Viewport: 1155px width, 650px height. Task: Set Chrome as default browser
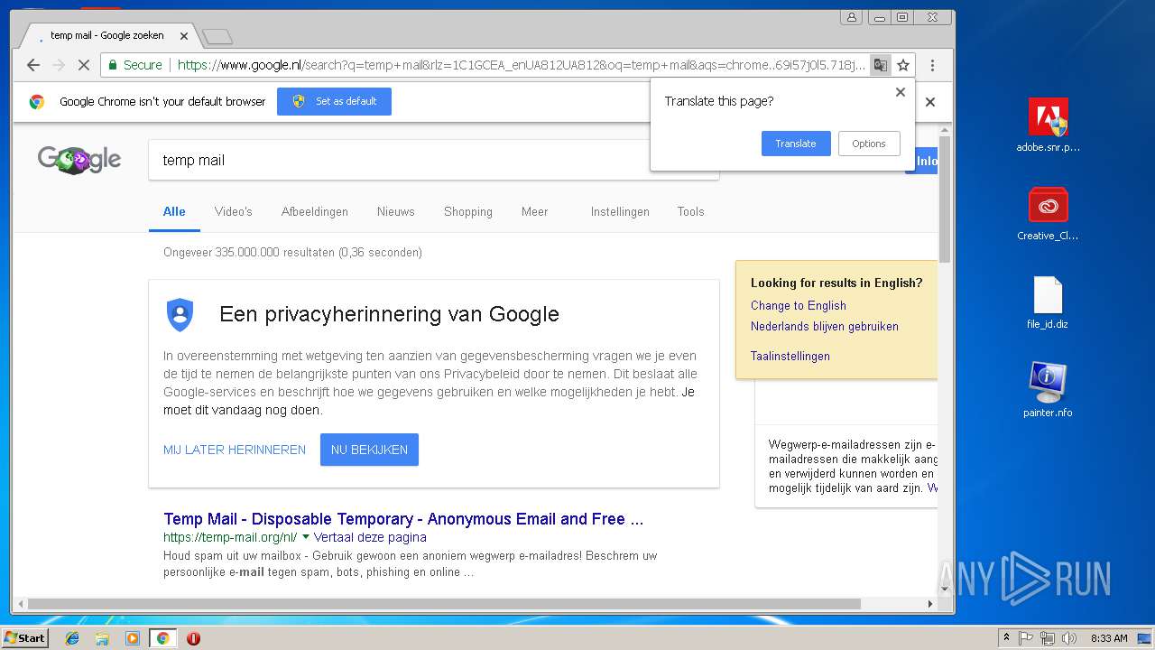[x=334, y=102]
